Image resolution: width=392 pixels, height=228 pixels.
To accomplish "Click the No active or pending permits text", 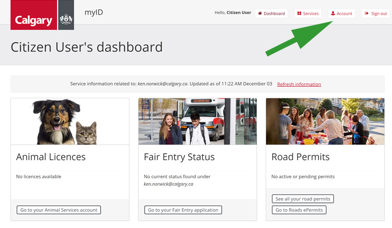I will (303, 177).
